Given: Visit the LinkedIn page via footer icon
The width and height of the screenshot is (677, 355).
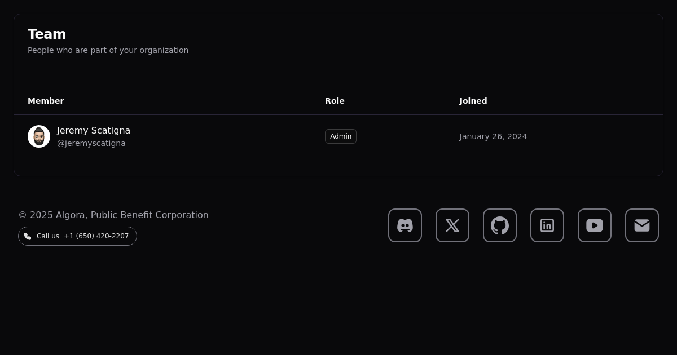Looking at the screenshot, I should click(x=547, y=225).
